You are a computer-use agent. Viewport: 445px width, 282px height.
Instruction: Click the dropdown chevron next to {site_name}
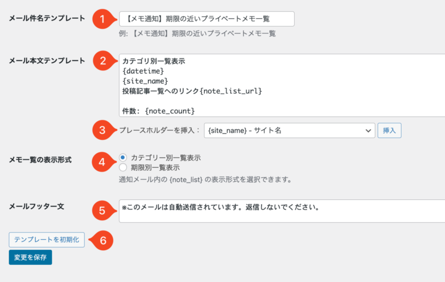(368, 131)
